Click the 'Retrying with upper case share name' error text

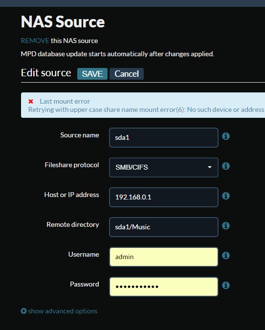[146, 110]
